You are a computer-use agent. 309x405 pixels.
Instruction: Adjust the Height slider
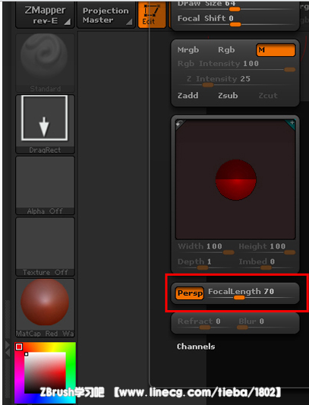point(267,249)
